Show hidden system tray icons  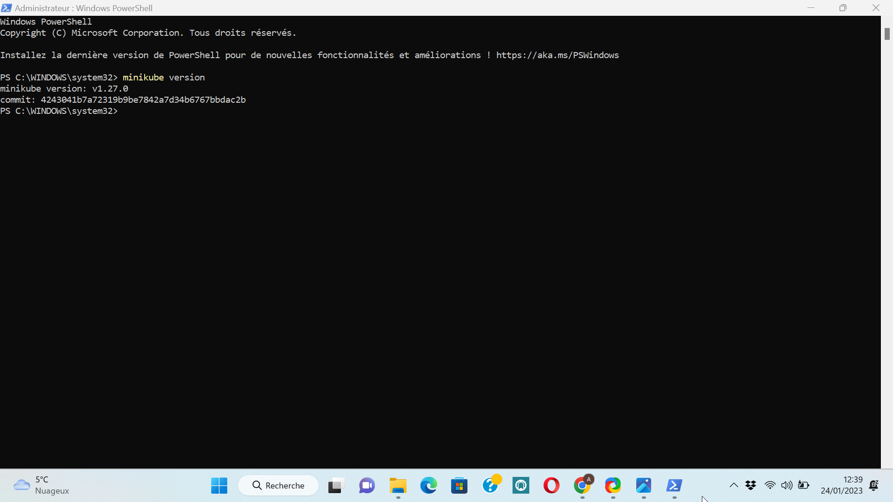pyautogui.click(x=733, y=485)
